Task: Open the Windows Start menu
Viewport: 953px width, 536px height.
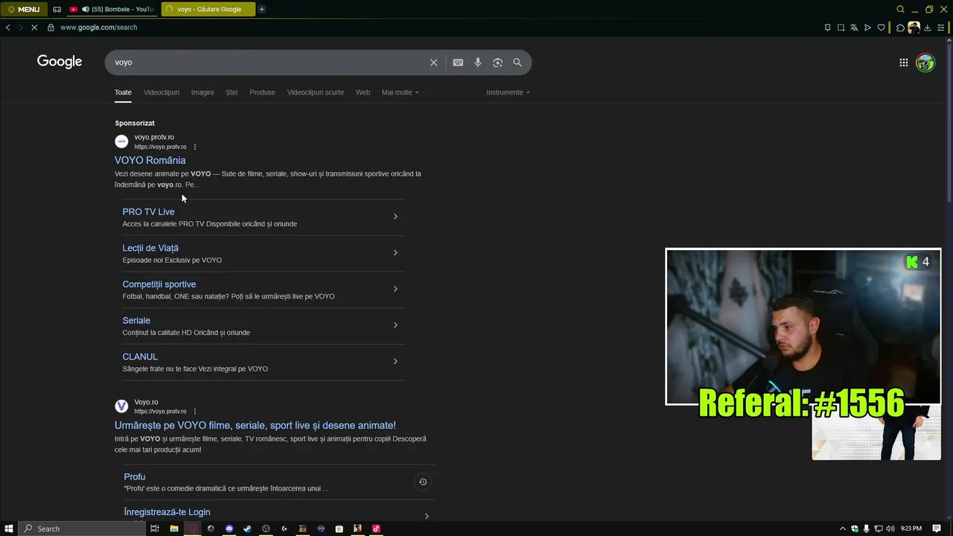Action: pyautogui.click(x=9, y=529)
